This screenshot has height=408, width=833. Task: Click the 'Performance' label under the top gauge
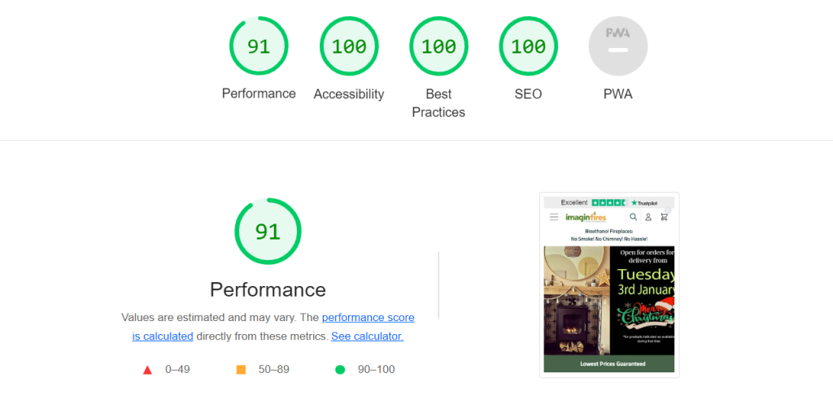click(259, 93)
